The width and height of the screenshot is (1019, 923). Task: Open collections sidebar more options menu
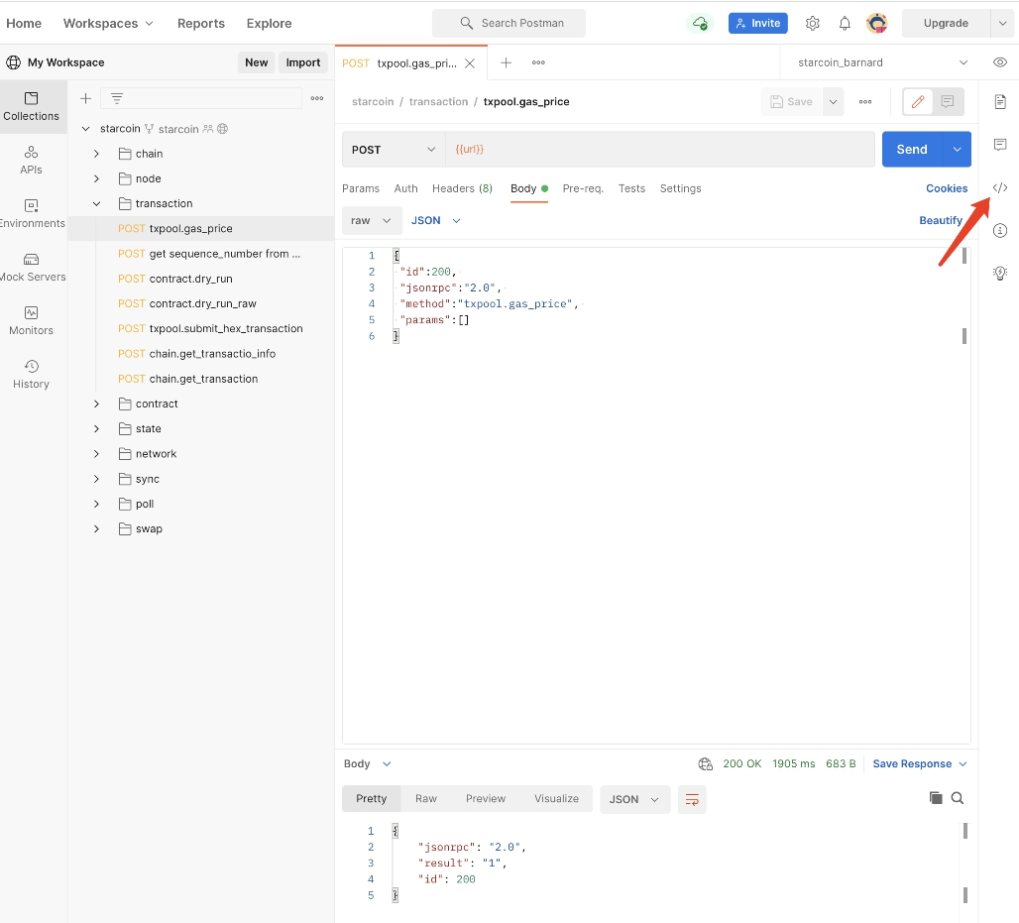coord(317,98)
